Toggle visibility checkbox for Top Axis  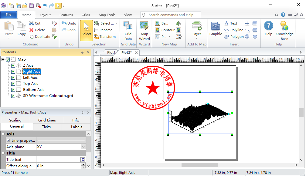pos(13,84)
